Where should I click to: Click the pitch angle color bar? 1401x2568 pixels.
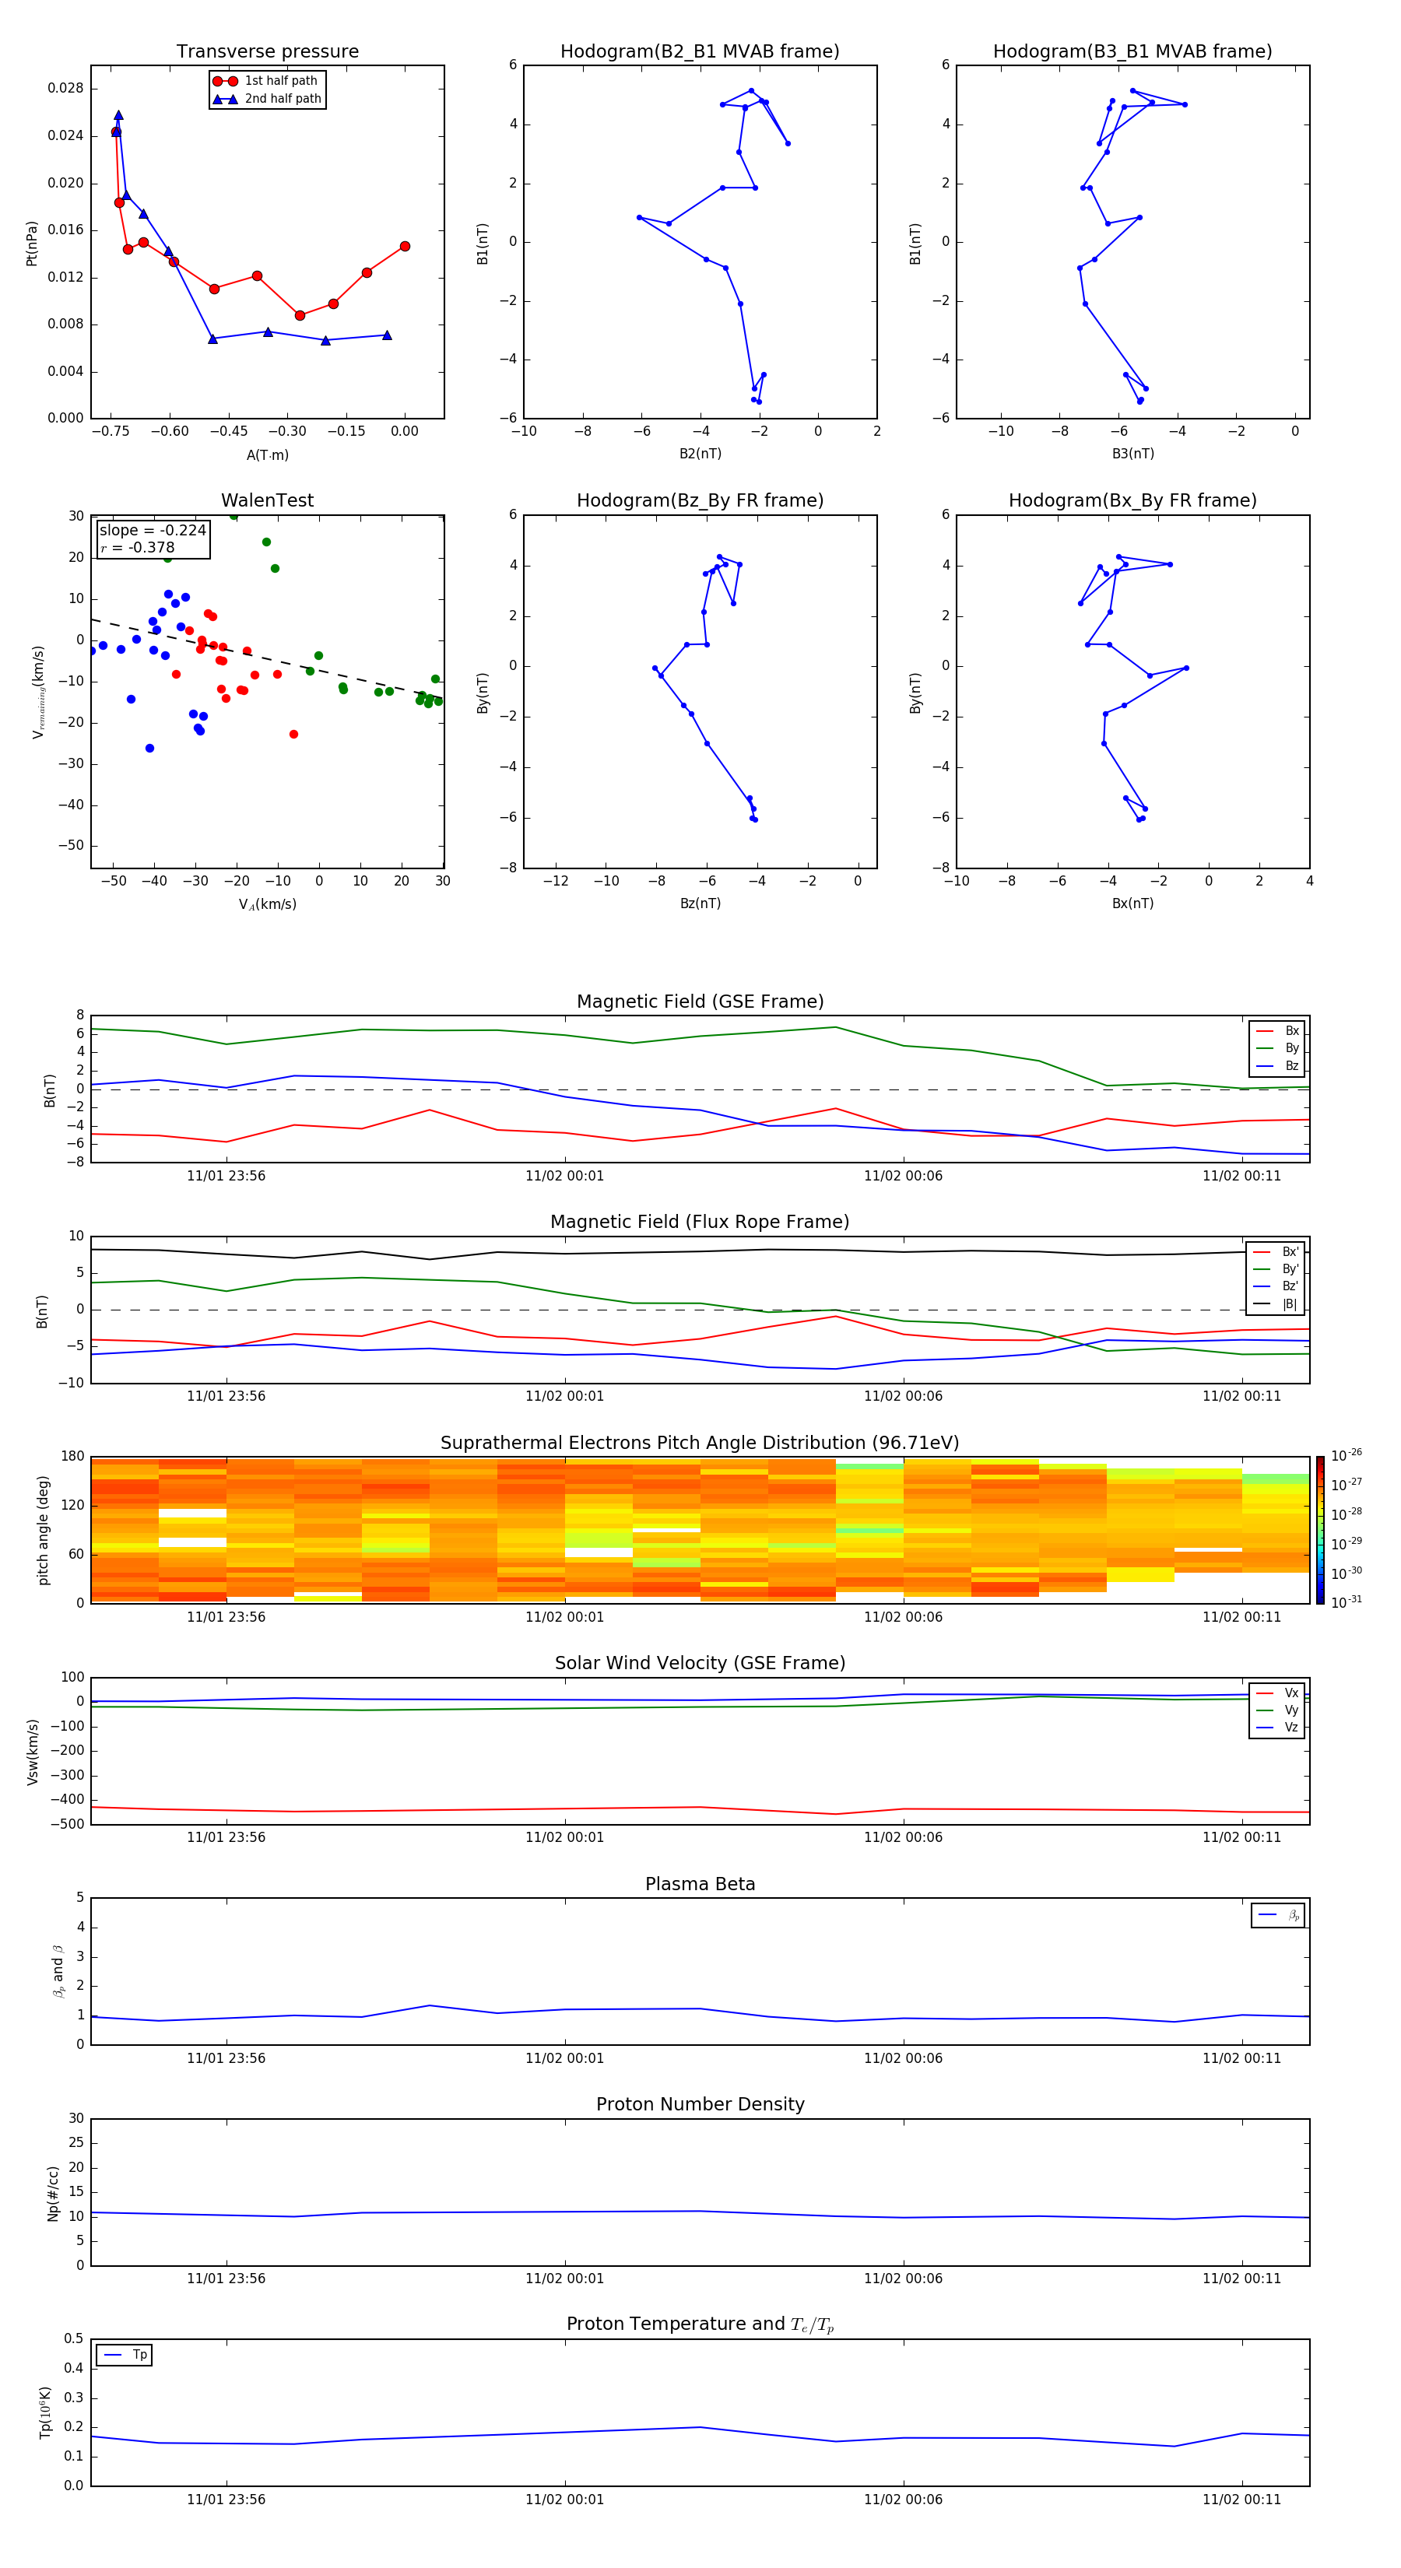1320,1530
